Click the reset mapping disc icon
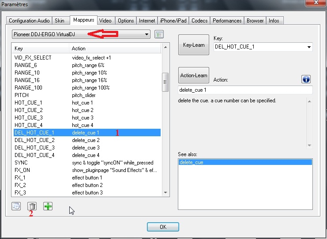This screenshot has height=239, width=327. coord(16,206)
